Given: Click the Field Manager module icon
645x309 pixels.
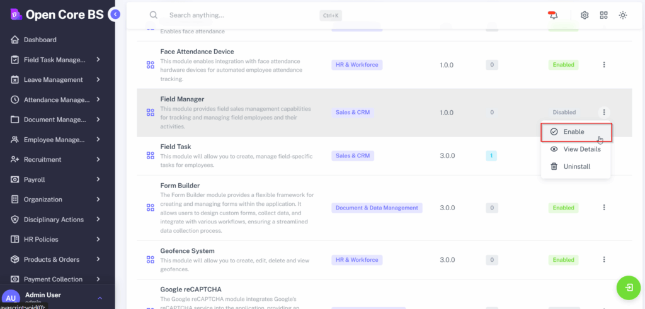Looking at the screenshot, I should pyautogui.click(x=150, y=113).
